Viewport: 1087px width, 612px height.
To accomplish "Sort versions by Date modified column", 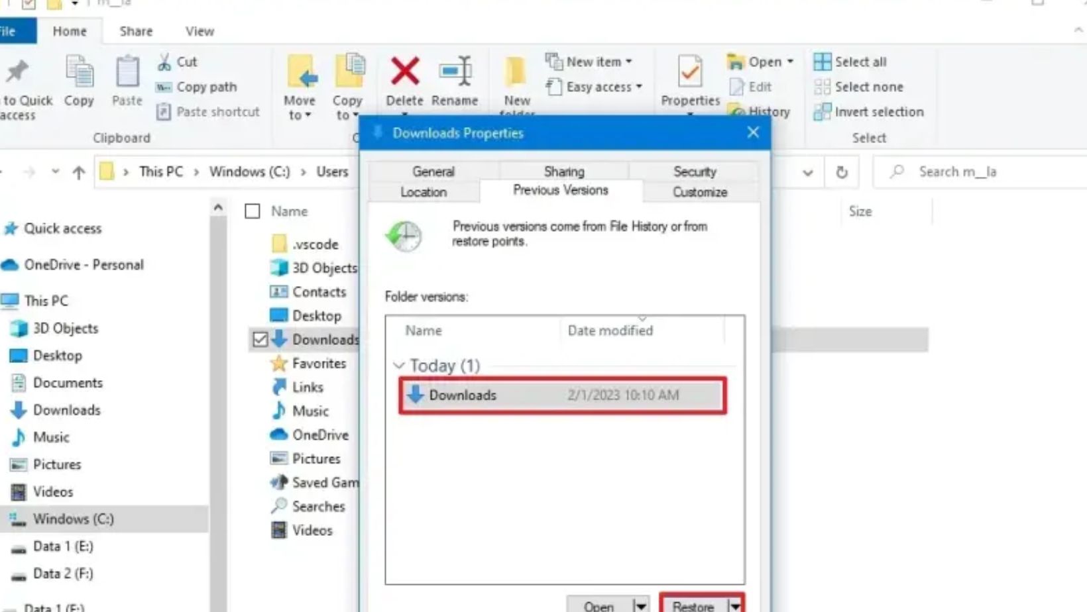I will click(x=610, y=331).
